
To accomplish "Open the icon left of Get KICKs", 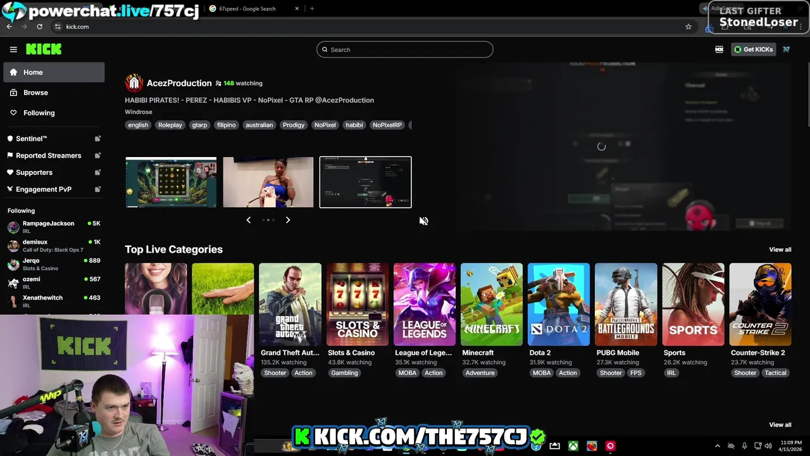I will point(719,49).
